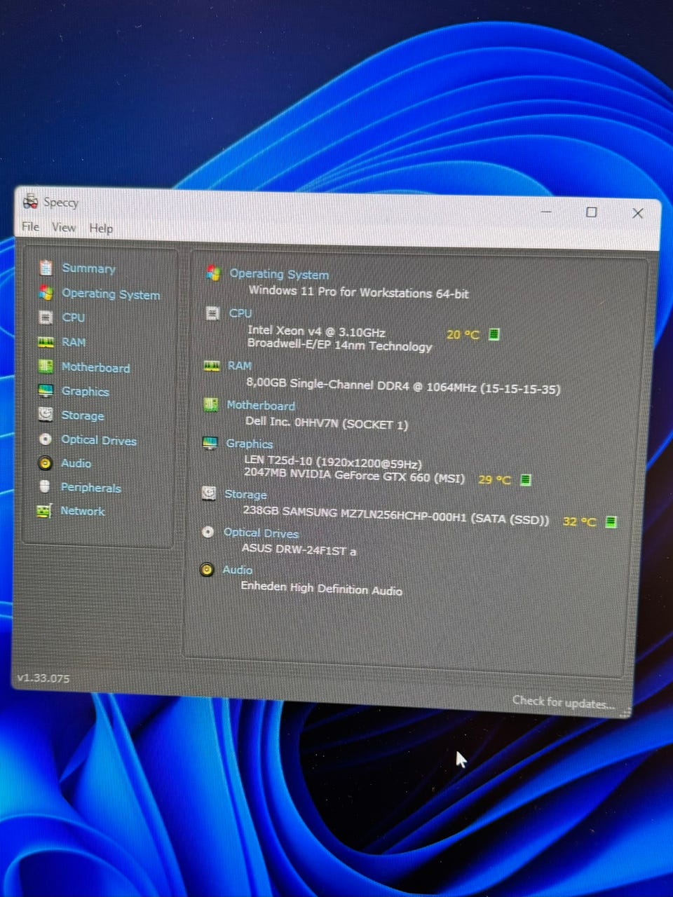Maximize the Speccy window
The height and width of the screenshot is (897, 673).
[x=591, y=212]
